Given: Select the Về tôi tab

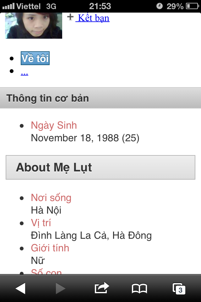Looking at the screenshot, I should pyautogui.click(x=35, y=59).
